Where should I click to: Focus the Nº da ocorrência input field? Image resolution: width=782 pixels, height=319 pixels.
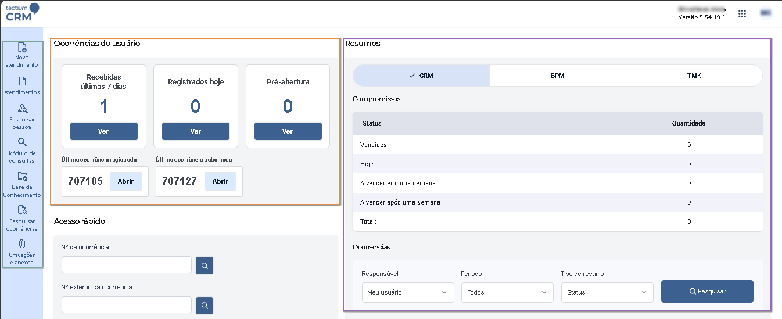click(x=126, y=265)
